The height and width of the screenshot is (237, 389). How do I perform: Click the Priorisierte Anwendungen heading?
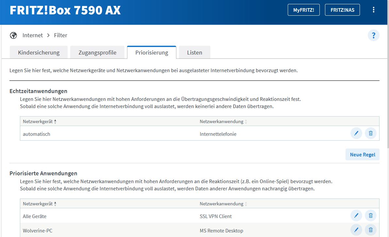43,173
